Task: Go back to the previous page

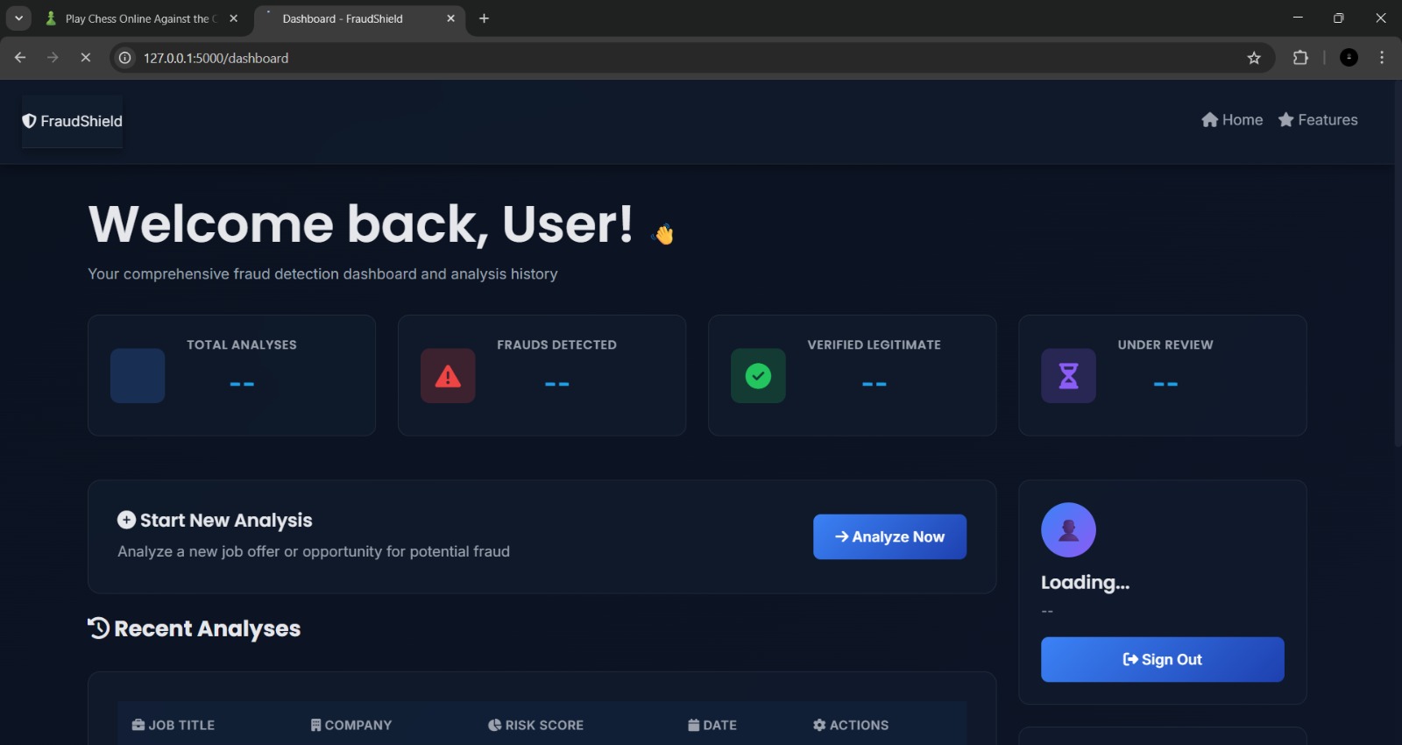Action: 20,58
